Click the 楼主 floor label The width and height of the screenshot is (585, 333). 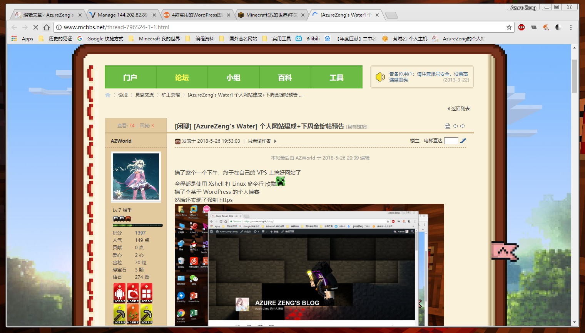click(x=415, y=141)
